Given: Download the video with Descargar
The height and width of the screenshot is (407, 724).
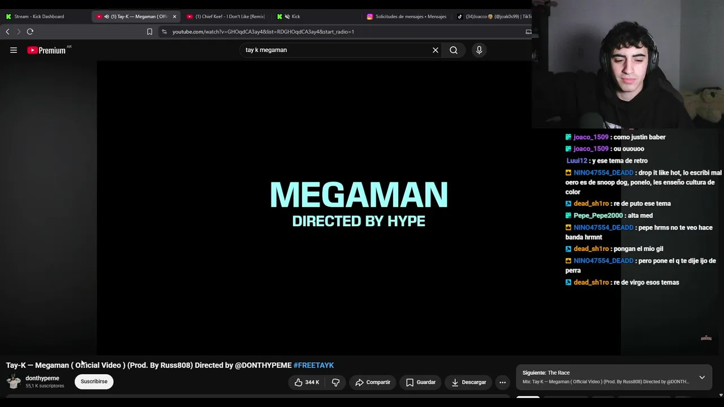Looking at the screenshot, I should 469,382.
